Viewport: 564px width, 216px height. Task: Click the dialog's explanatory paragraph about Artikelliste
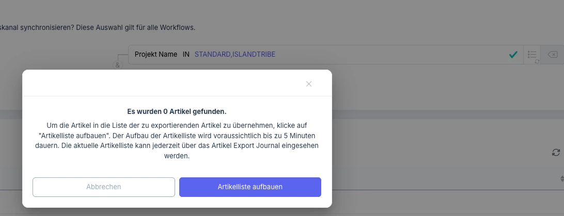tap(177, 141)
